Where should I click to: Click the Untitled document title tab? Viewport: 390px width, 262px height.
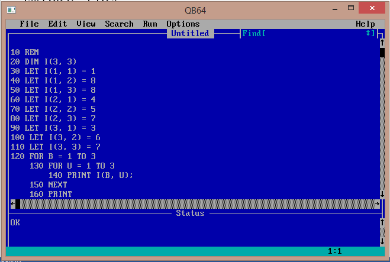(x=191, y=33)
